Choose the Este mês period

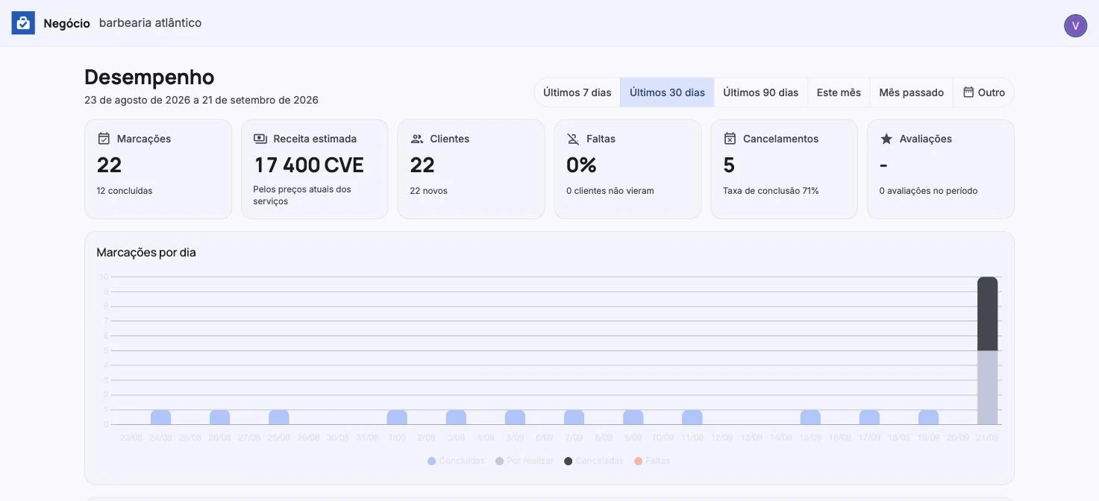(x=839, y=92)
